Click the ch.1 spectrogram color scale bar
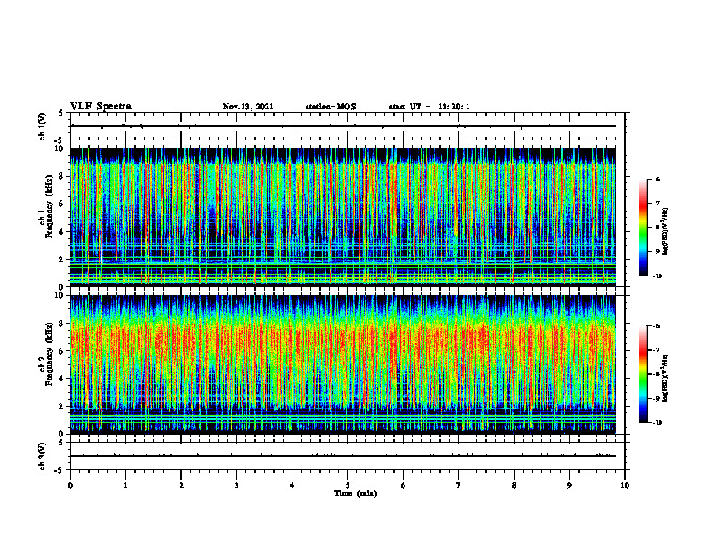Screen dimensions: 704x544 [644, 228]
